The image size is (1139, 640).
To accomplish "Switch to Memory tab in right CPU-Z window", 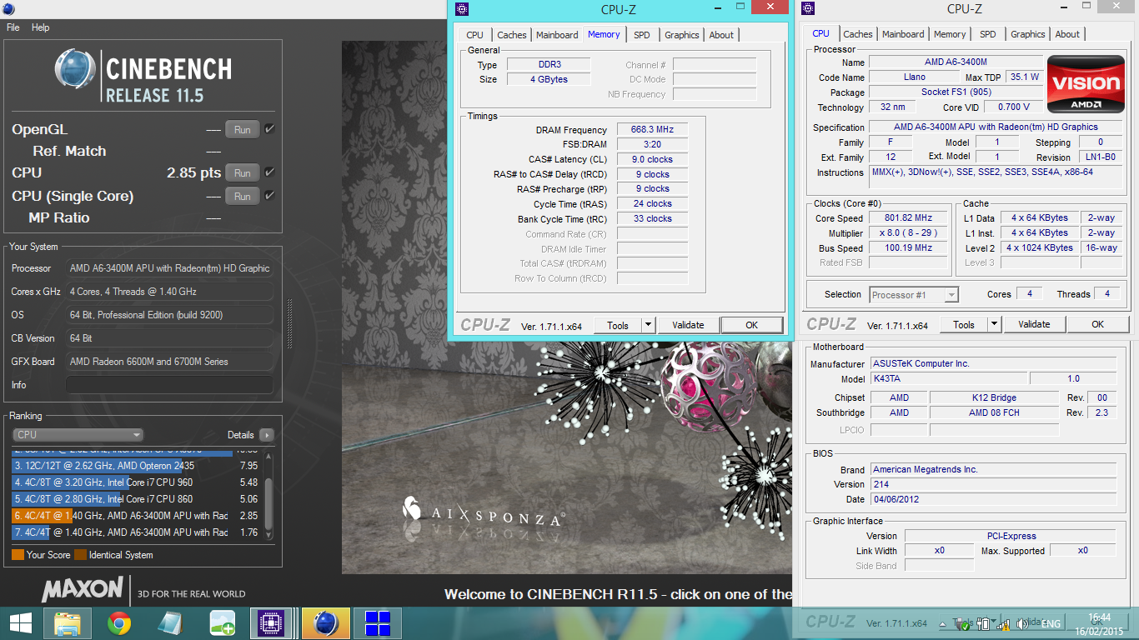I will tap(950, 34).
